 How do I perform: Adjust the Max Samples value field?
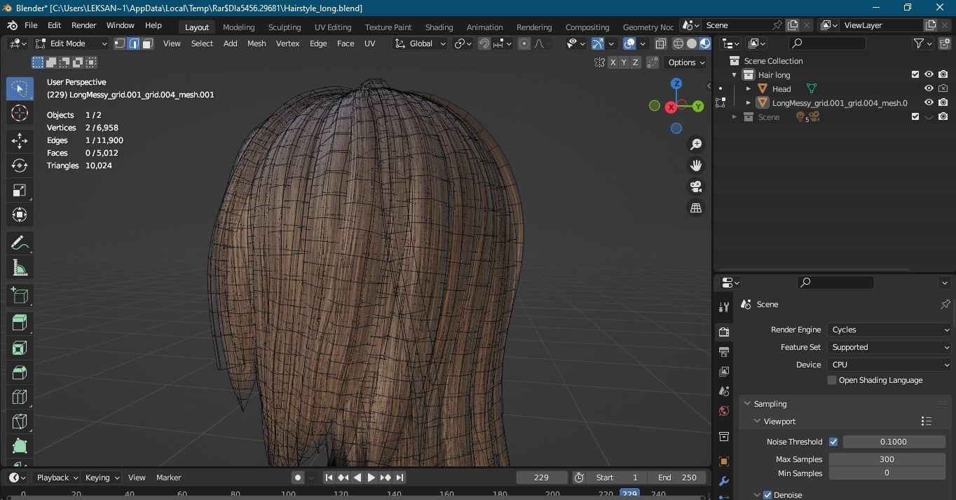pos(887,459)
